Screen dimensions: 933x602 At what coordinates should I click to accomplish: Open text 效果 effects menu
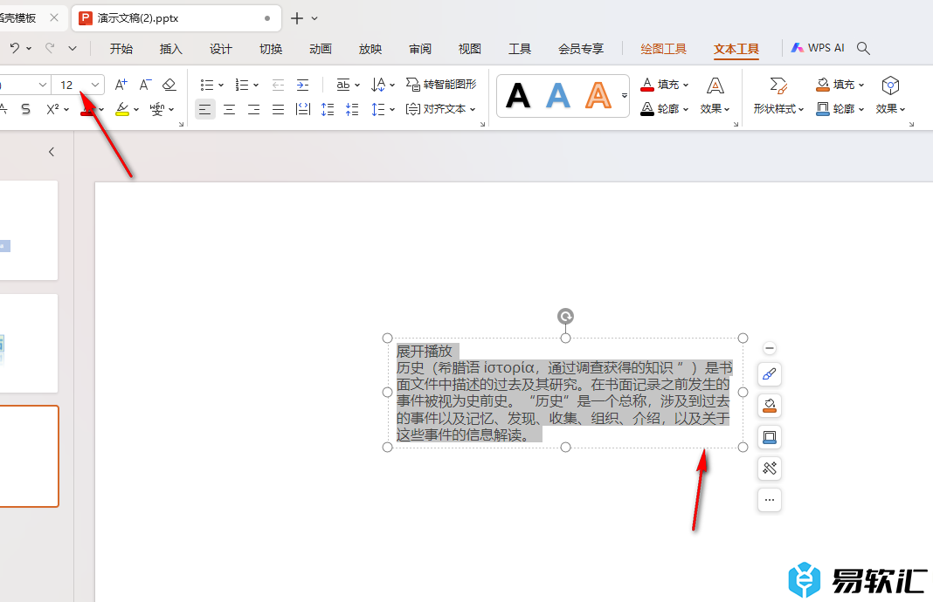715,96
